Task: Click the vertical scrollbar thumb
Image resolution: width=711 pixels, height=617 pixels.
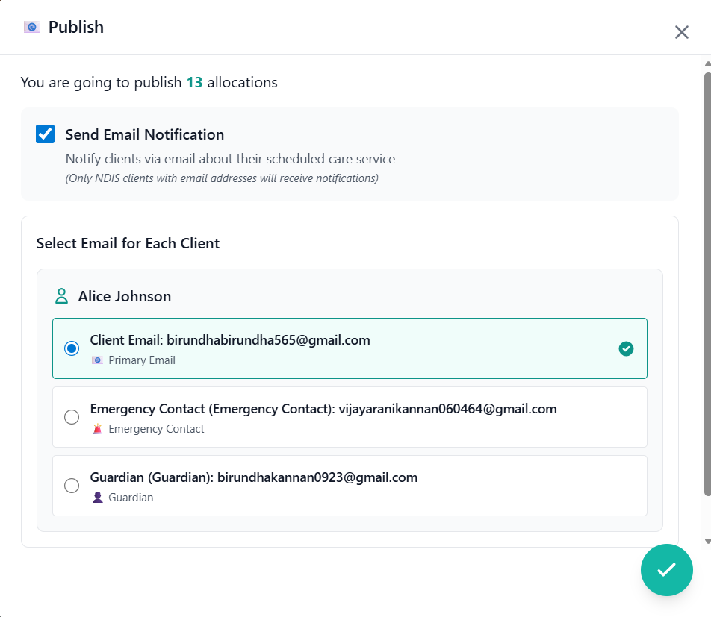Action: (707, 284)
